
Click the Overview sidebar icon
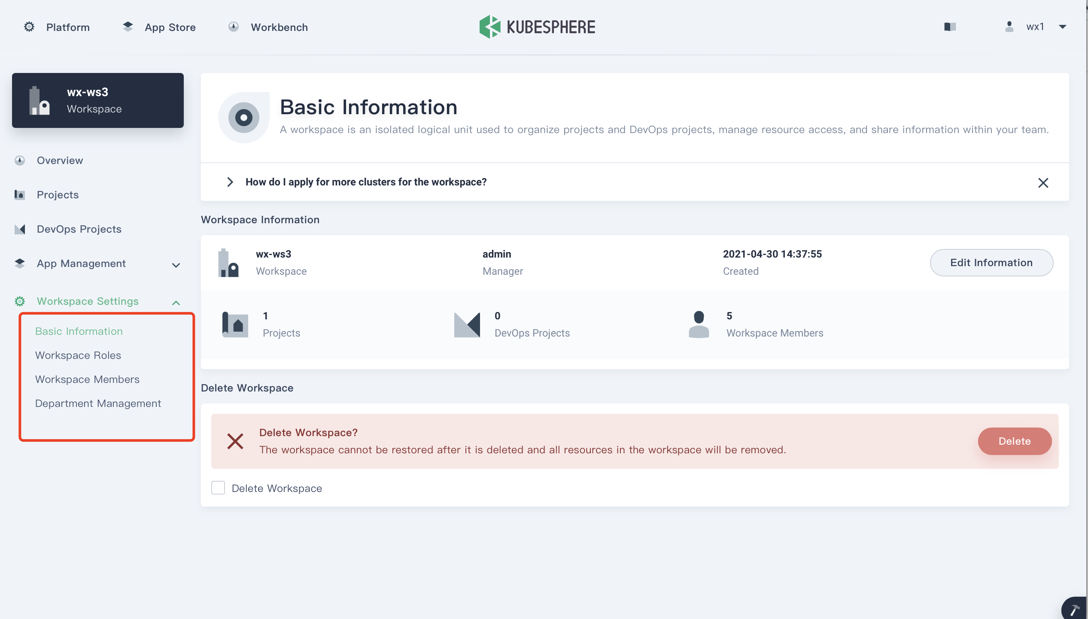coord(20,161)
